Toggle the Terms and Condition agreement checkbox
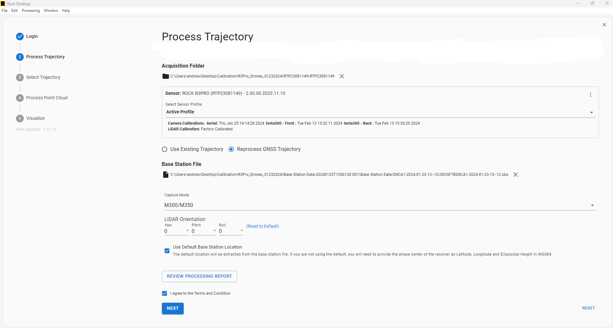Screen dimensions: 613x328 164,293
